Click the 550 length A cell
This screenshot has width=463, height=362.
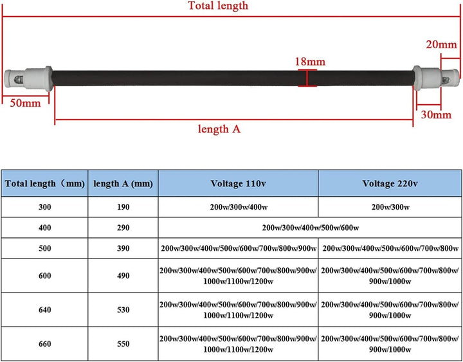[x=123, y=344]
